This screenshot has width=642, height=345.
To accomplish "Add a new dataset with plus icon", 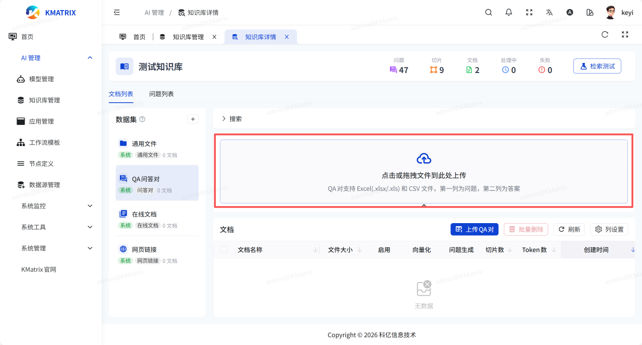I will point(193,119).
